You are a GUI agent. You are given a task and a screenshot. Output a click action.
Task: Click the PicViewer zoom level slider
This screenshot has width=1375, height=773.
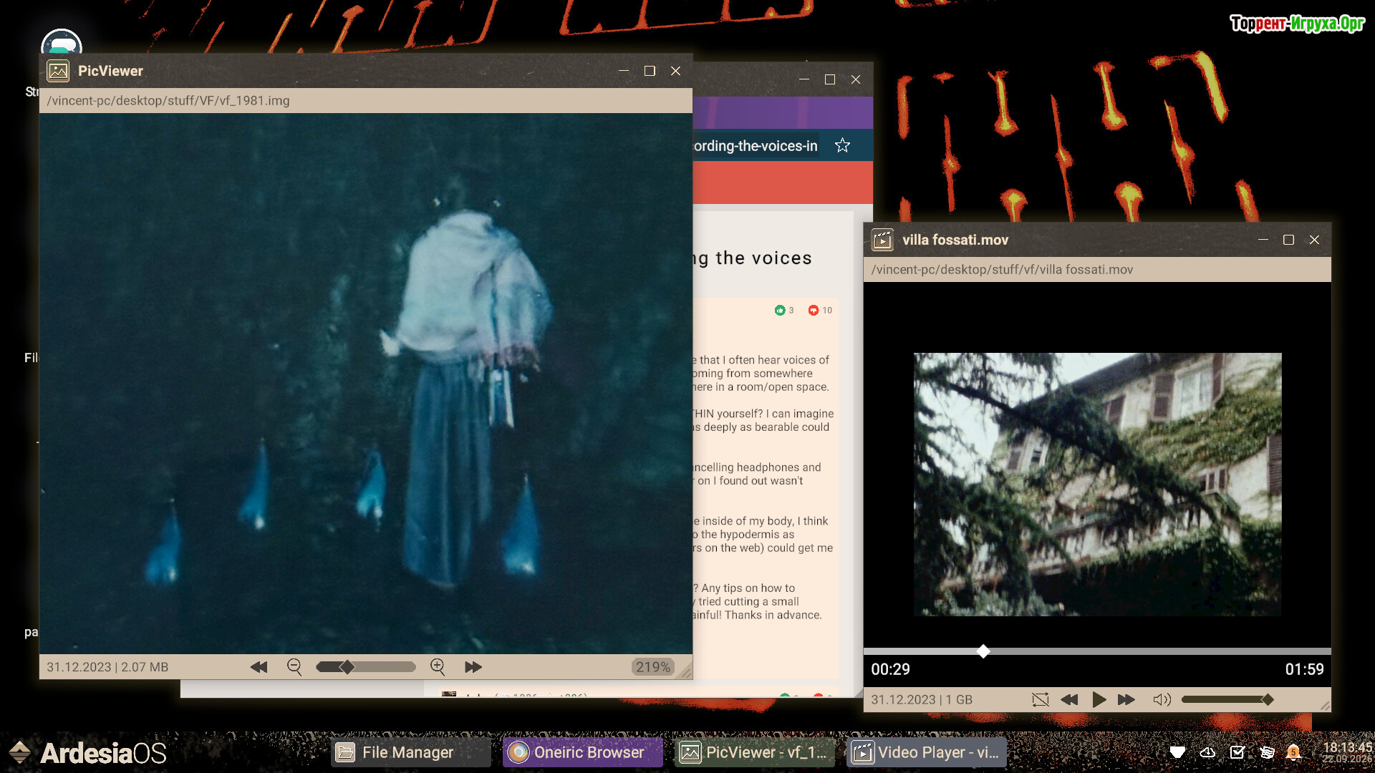[365, 667]
